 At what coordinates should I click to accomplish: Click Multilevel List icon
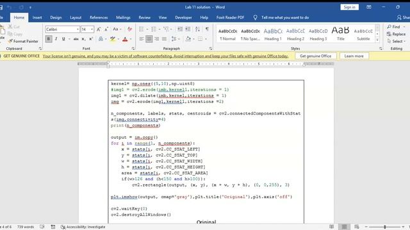[166, 29]
